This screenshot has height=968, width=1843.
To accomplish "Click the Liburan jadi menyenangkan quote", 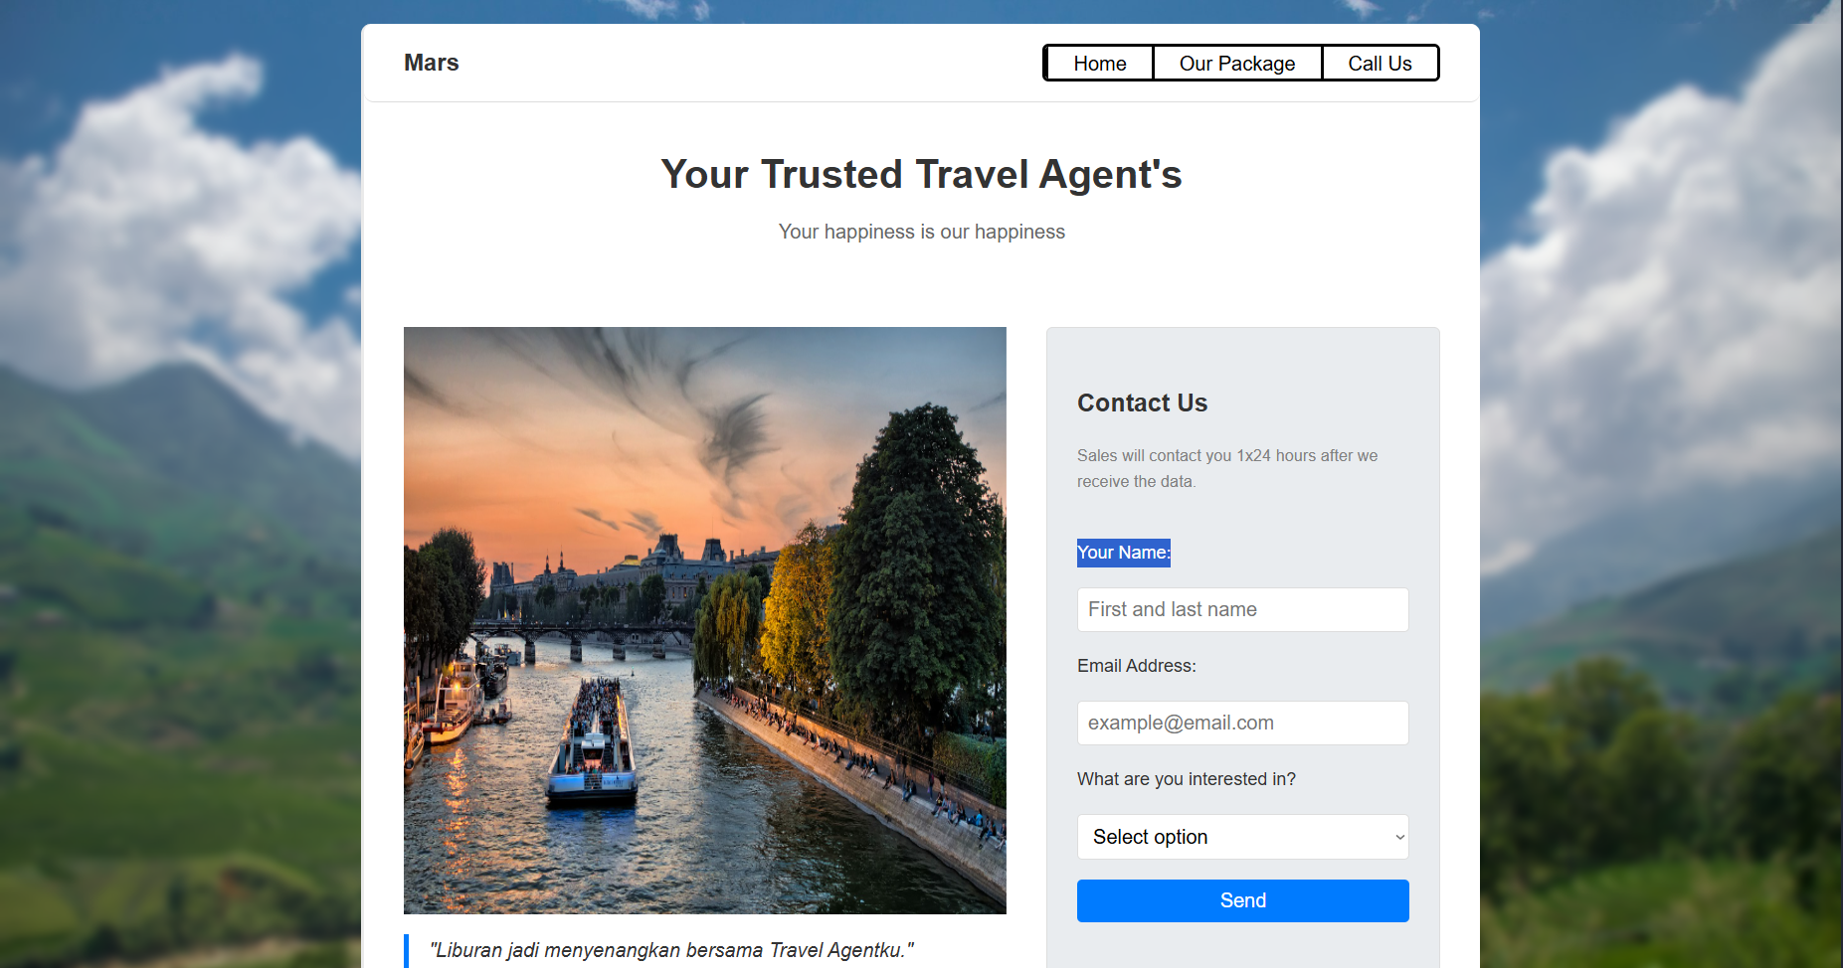I will click(x=671, y=950).
